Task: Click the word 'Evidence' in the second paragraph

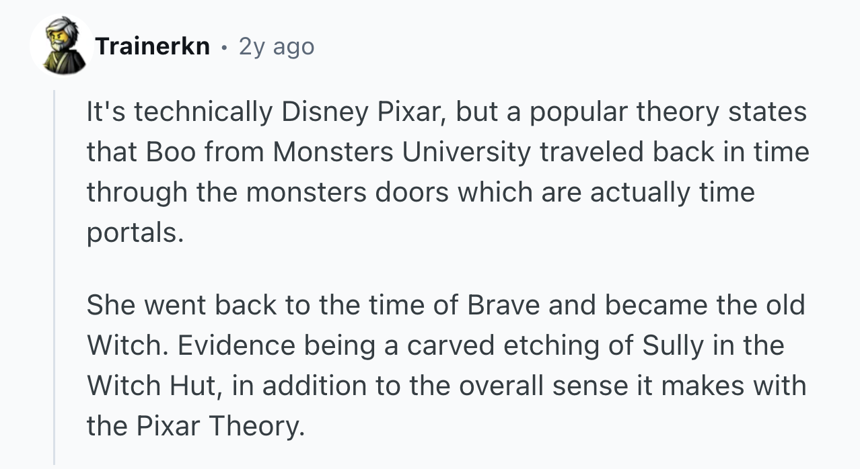Action: 236,346
